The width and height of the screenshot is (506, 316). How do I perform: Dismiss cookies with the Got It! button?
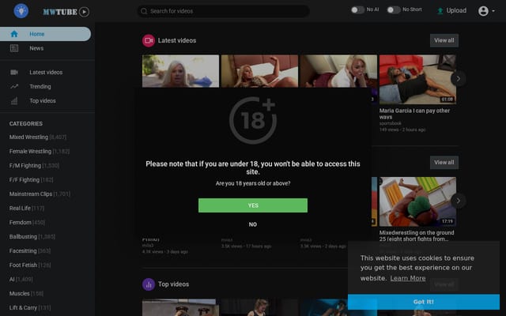click(424, 302)
